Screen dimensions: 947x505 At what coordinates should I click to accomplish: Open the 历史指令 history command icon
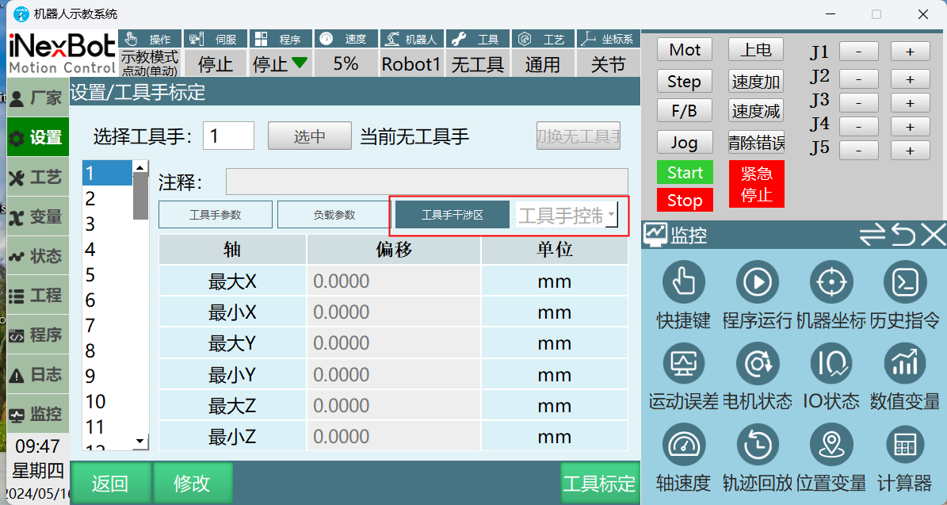click(904, 281)
